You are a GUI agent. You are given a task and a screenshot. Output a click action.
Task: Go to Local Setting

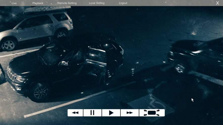point(97,3)
